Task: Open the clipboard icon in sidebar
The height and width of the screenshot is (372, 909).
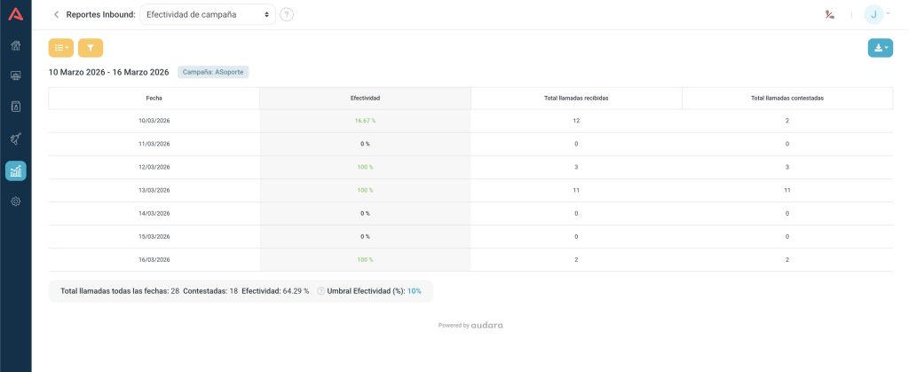Action: tap(15, 107)
